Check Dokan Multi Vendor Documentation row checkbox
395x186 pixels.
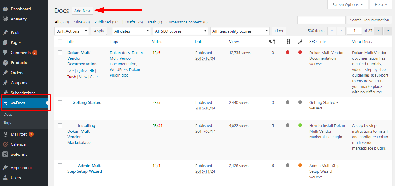[60, 53]
